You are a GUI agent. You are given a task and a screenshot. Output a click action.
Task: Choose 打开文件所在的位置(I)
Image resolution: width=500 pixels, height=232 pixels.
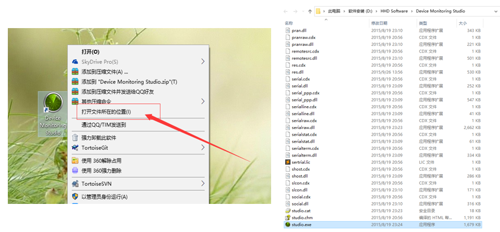[139, 112]
